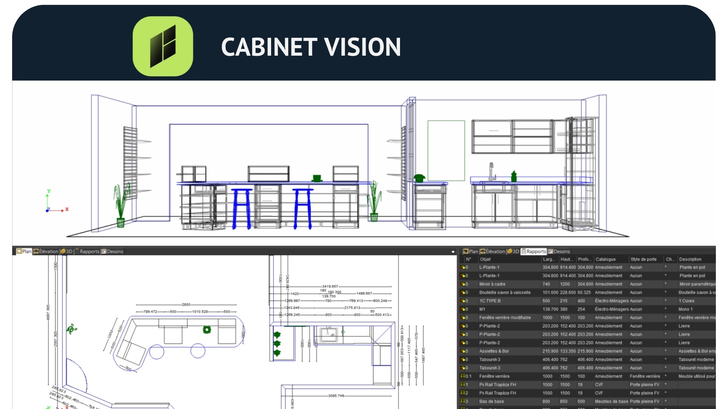Switch to Plan tab in reports pane

coord(471,251)
